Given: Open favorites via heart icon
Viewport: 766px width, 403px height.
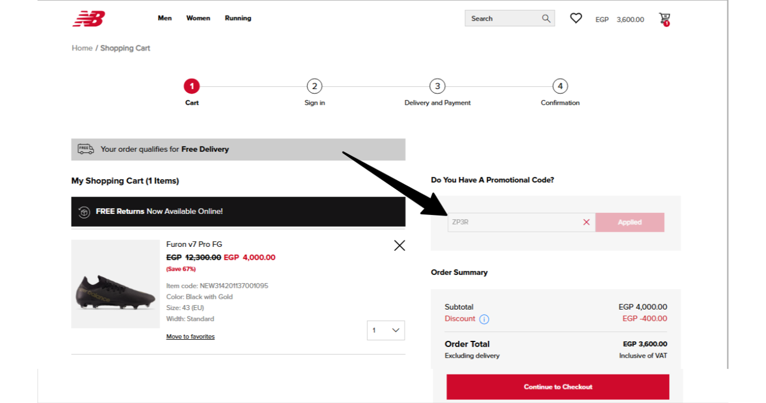Looking at the screenshot, I should tap(576, 18).
